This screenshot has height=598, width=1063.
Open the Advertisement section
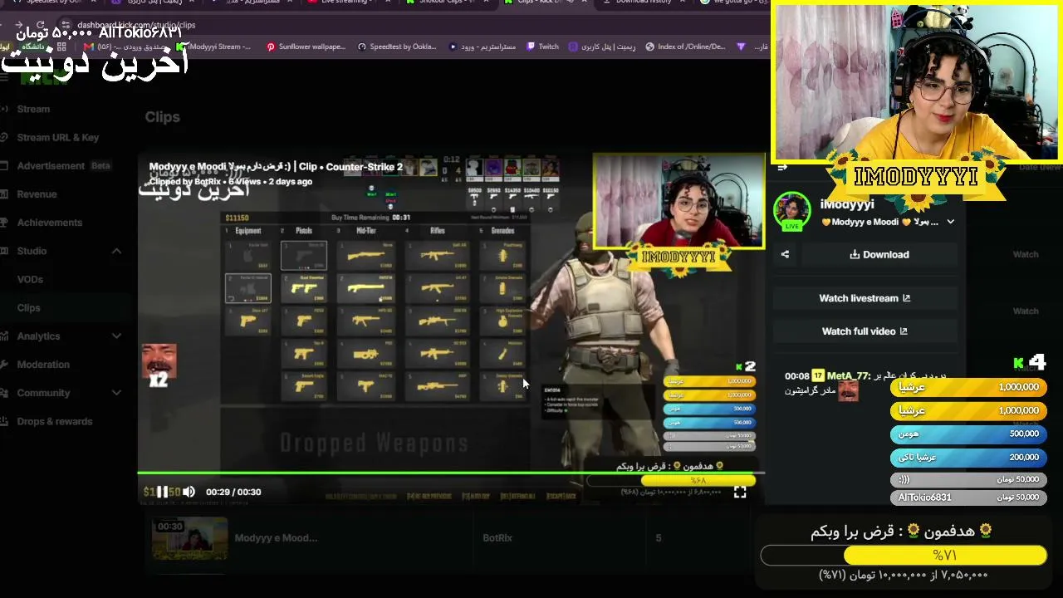tap(51, 165)
